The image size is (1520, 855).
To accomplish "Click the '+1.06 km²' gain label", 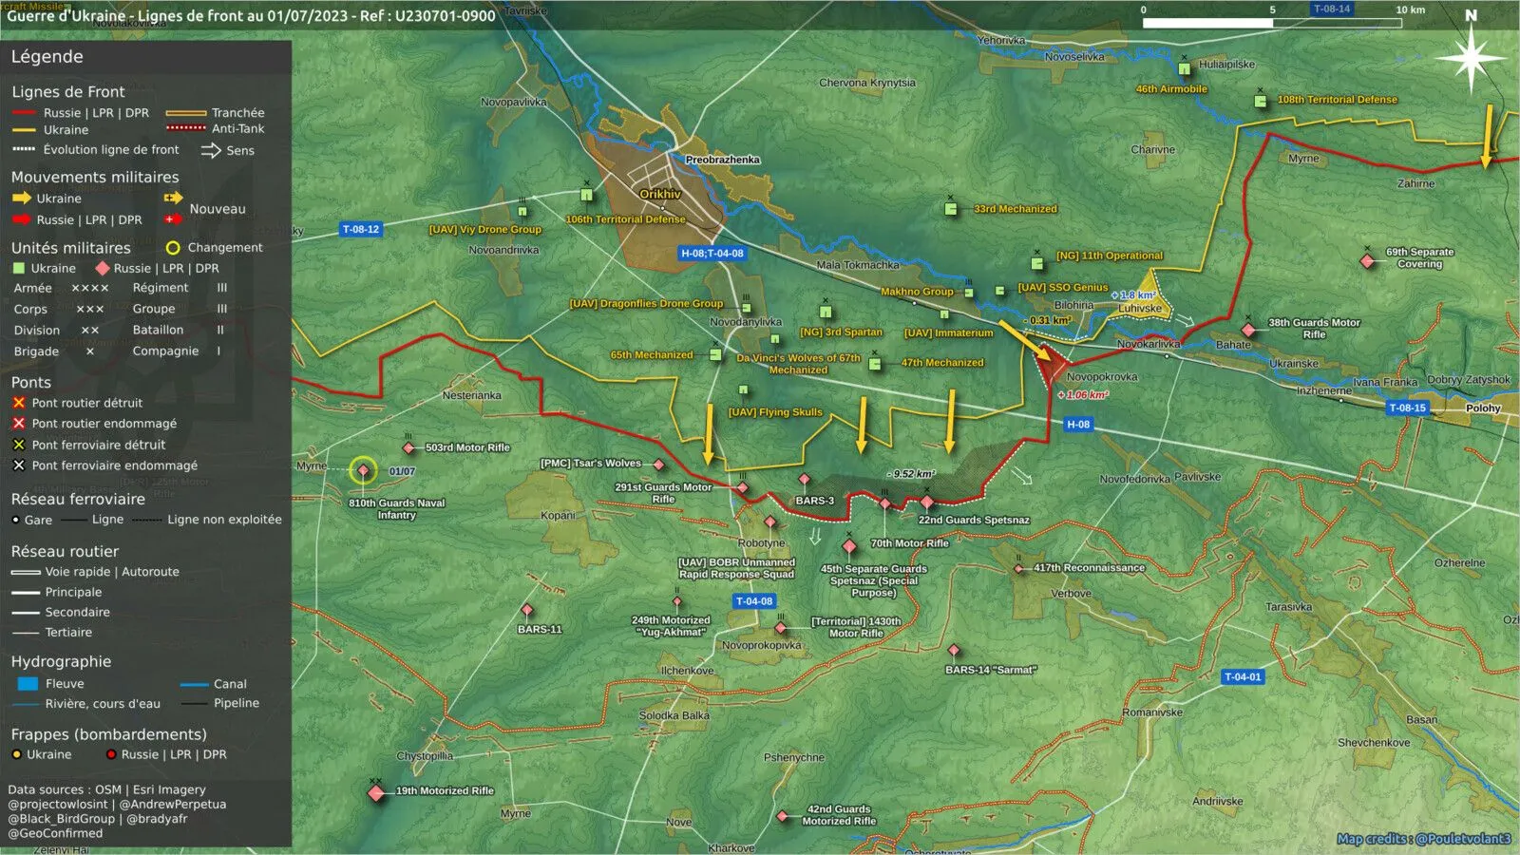I will [x=1082, y=394].
